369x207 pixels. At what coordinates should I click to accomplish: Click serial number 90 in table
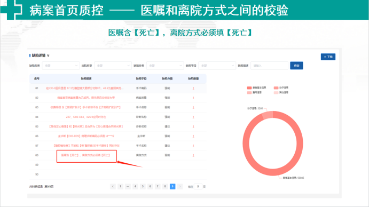pos(37,174)
